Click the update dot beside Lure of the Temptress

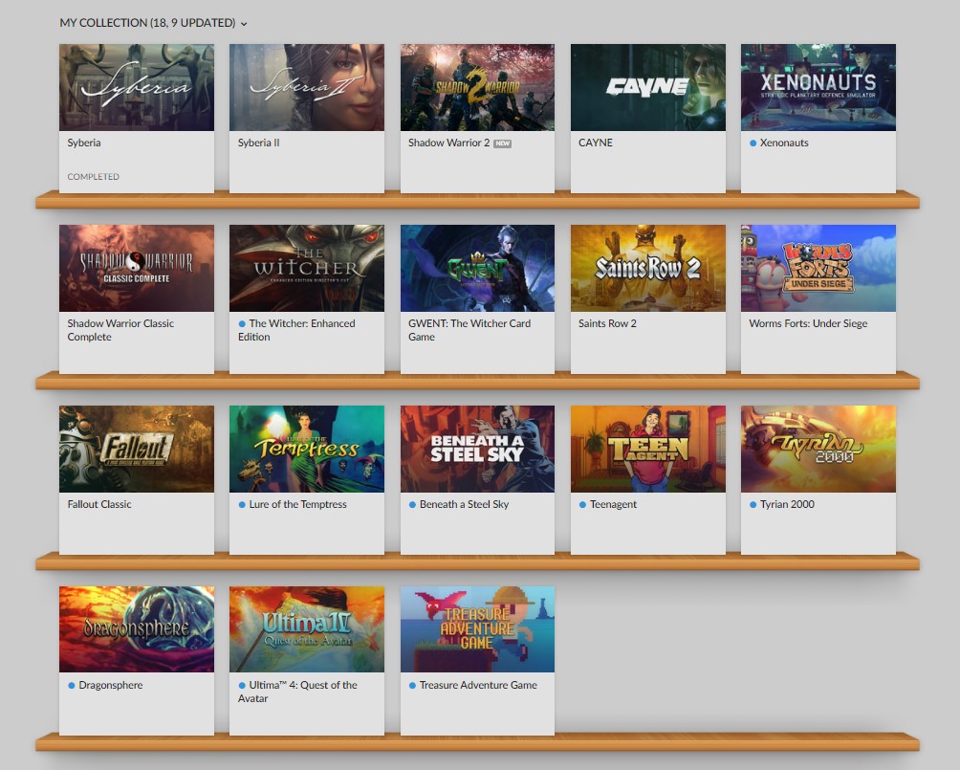pos(242,505)
